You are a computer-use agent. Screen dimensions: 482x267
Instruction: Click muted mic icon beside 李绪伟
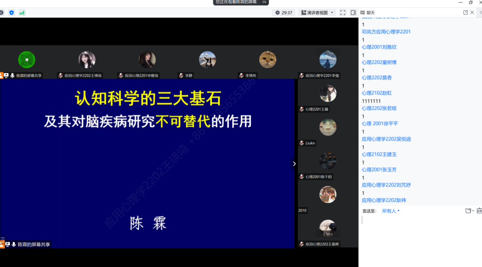(241, 76)
